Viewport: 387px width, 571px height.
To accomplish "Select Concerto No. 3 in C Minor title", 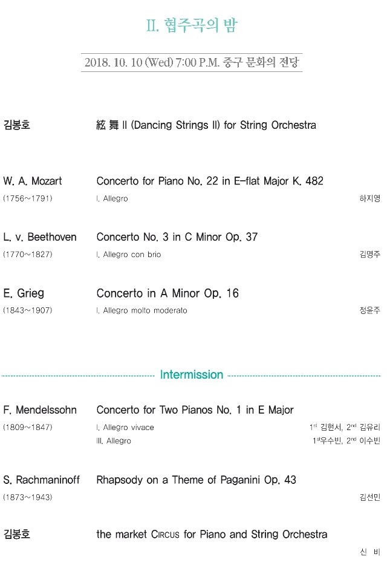I will click(x=177, y=237).
